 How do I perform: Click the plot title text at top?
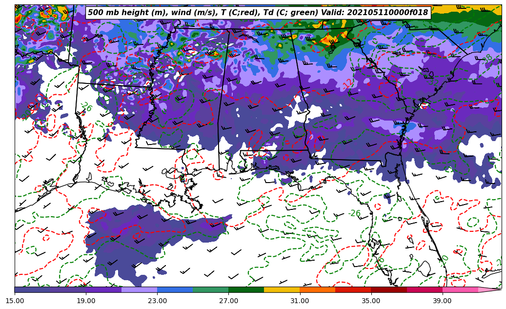pos(258,13)
